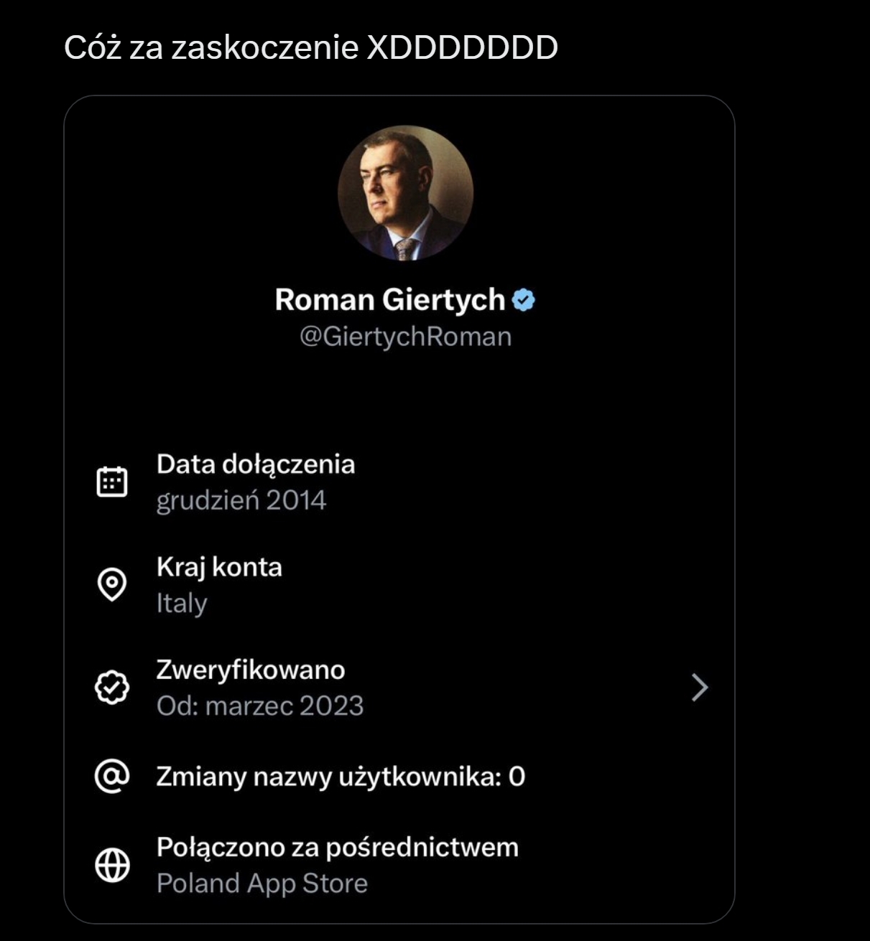Select the Połączono za pośrednictwem label
The height and width of the screenshot is (941, 870).
tap(338, 847)
